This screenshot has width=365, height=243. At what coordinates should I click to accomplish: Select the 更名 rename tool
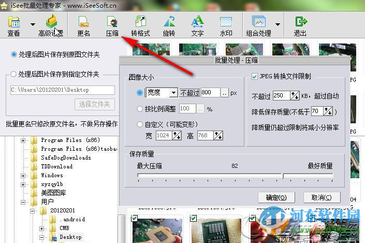click(83, 26)
